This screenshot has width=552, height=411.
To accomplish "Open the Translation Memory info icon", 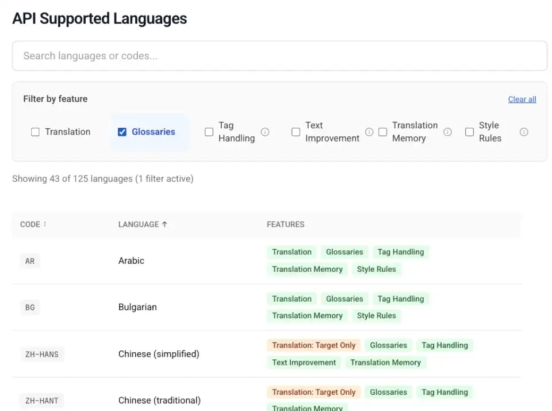I will 447,132.
